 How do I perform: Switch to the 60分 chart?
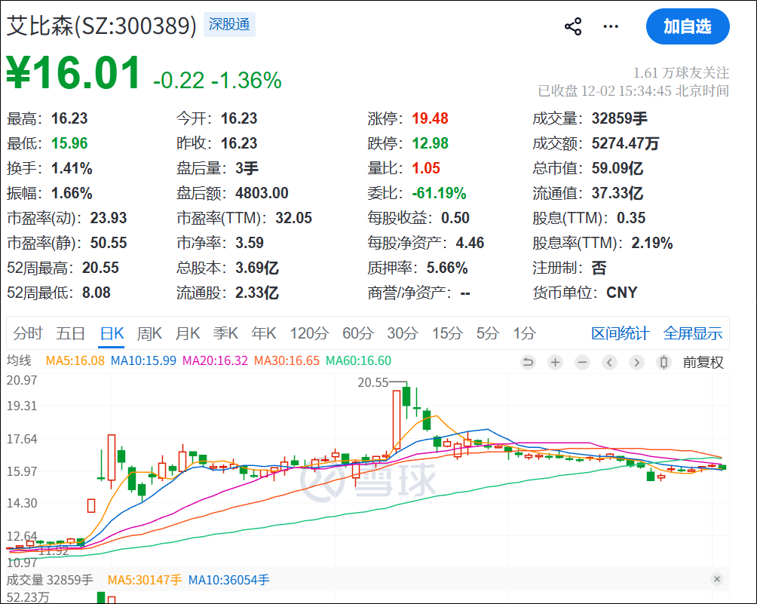point(358,333)
